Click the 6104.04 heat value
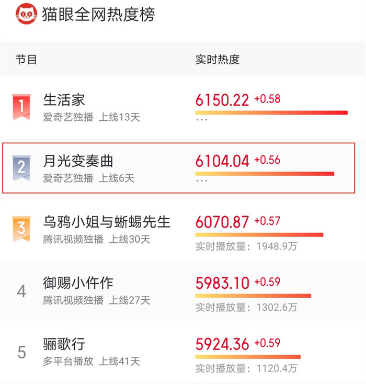This screenshot has height=384, width=366. pos(222,161)
